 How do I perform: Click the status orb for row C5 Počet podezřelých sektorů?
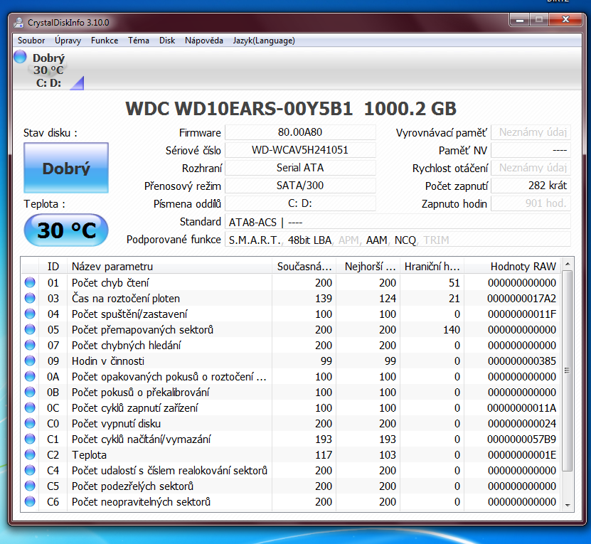pyautogui.click(x=30, y=486)
